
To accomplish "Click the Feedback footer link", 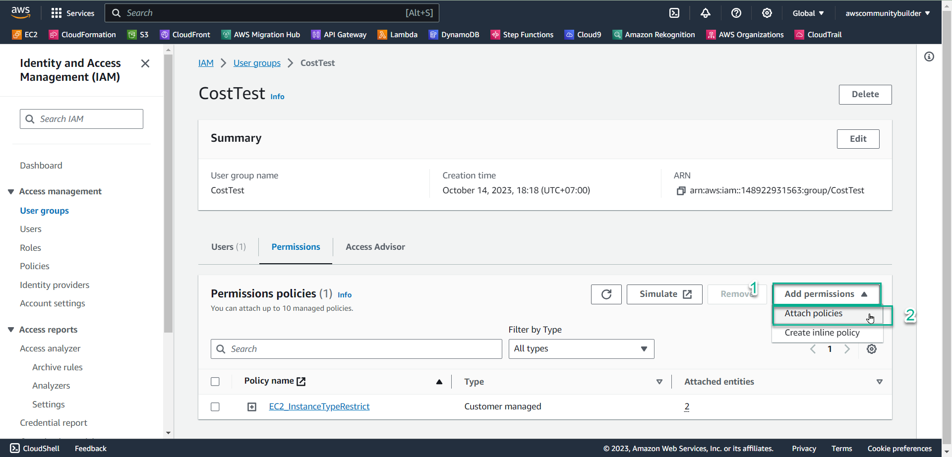I will [91, 449].
